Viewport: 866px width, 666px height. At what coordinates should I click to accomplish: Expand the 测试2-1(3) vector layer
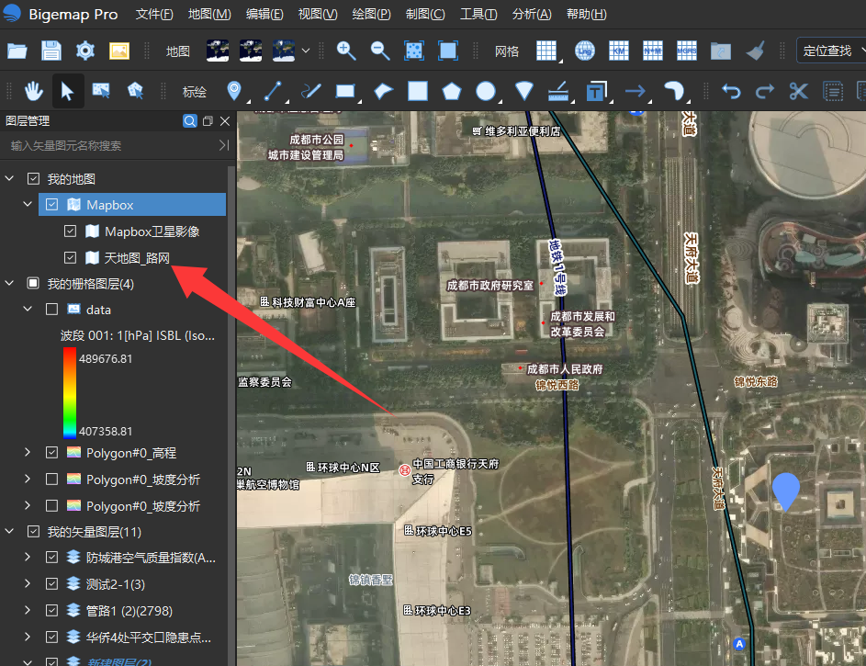[28, 583]
